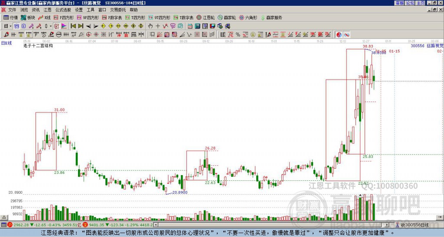
Task: Open the 六角形 hexagon tool
Action: 248,17
